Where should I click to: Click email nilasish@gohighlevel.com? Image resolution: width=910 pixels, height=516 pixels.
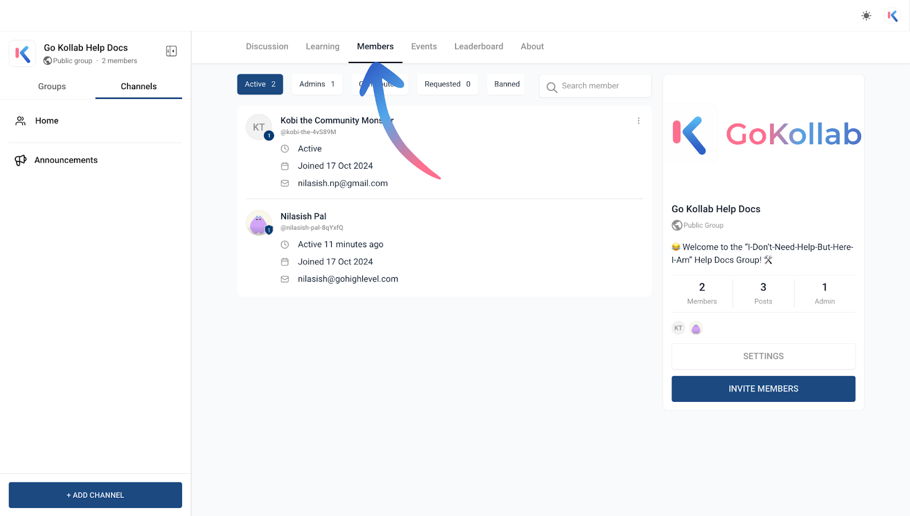point(348,279)
